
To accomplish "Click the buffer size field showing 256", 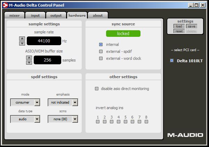I will (x=47, y=60).
